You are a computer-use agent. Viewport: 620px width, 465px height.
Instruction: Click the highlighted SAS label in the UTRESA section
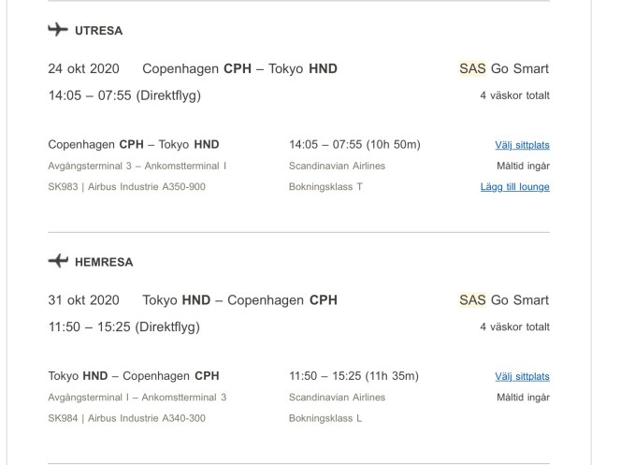click(472, 68)
